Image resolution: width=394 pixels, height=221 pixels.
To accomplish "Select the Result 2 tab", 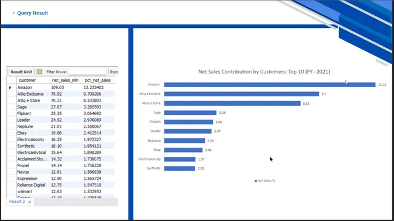I will 17,202.
